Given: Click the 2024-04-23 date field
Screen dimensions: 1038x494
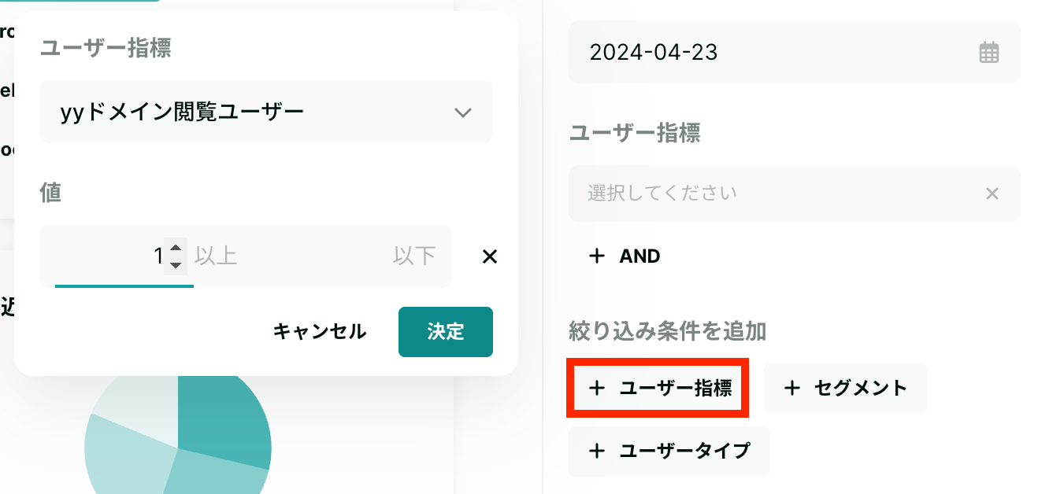Looking at the screenshot, I should tap(794, 53).
